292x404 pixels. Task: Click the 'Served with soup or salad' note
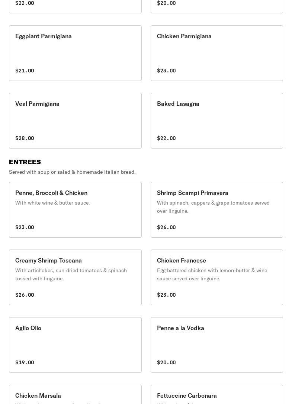(x=72, y=172)
